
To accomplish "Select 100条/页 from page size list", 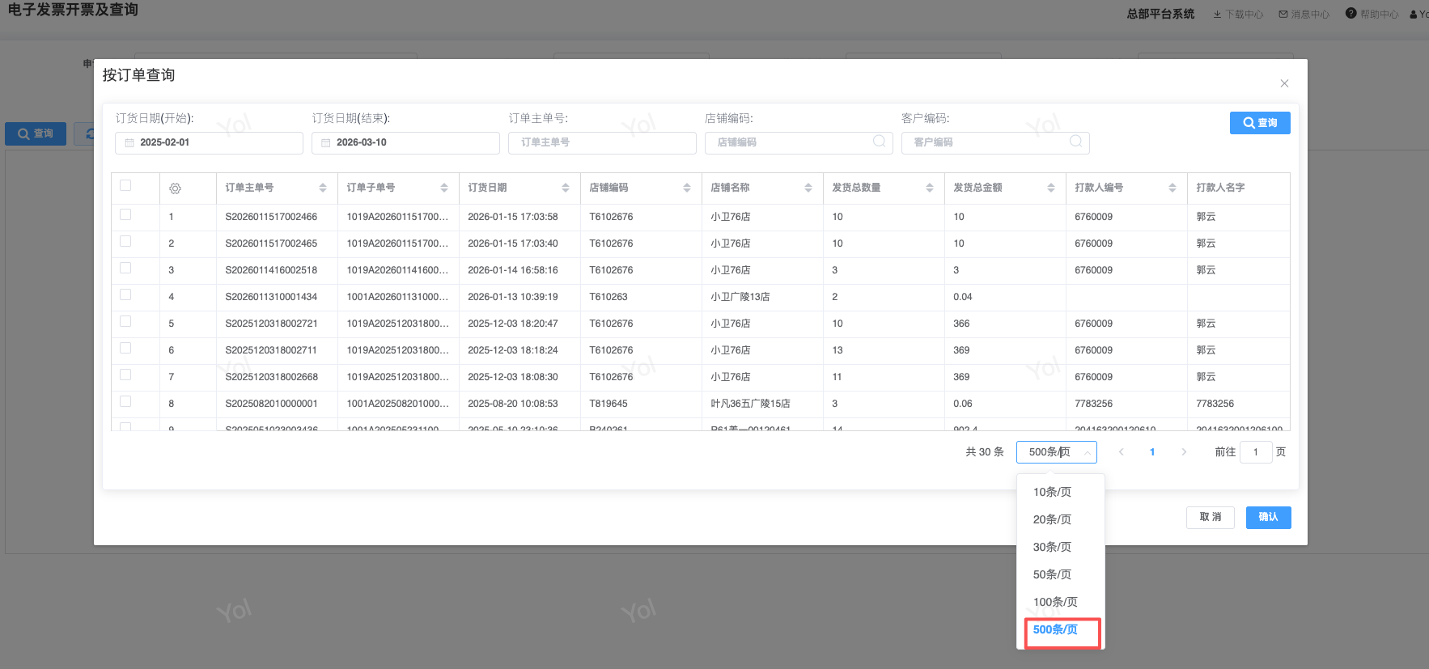I will tap(1055, 602).
